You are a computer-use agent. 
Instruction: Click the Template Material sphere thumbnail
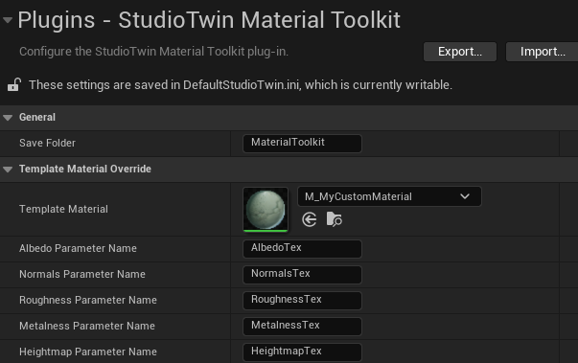click(266, 210)
